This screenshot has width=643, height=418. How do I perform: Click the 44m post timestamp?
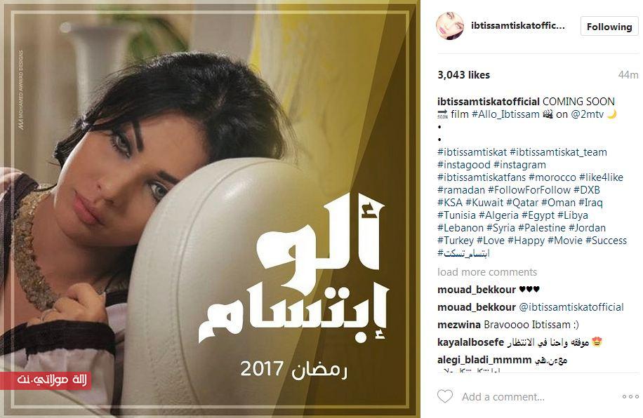[628, 74]
